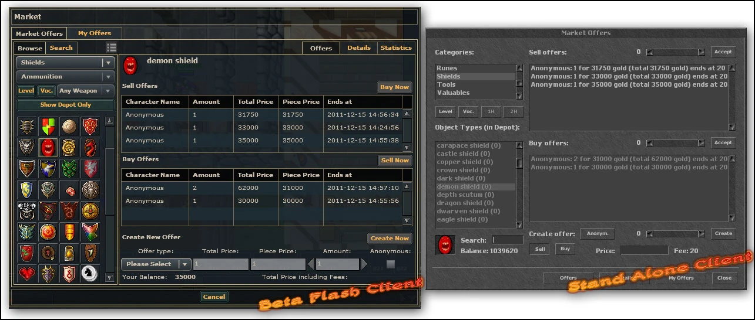Select the red-and-green quartered shield icon
Image resolution: width=755 pixels, height=320 pixels.
tap(48, 126)
